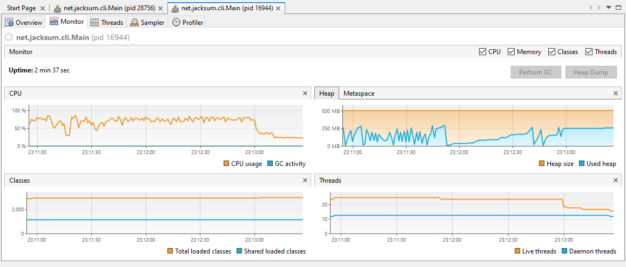Close the Start Page tab
The height and width of the screenshot is (267, 626).
pos(43,8)
